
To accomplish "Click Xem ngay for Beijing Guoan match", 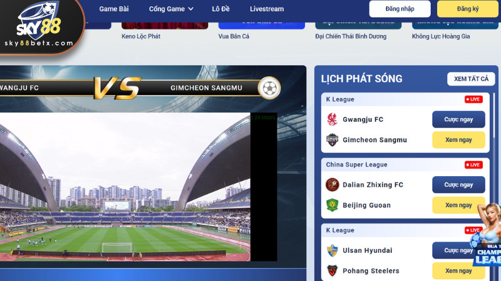I will point(458,205).
